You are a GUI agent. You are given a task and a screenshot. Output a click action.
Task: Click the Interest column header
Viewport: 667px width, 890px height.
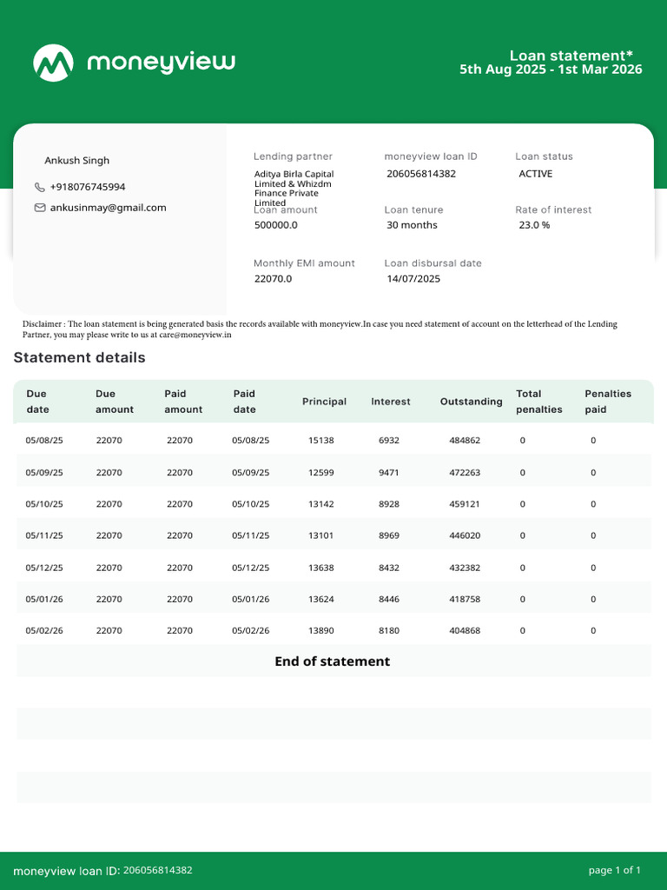pos(391,402)
